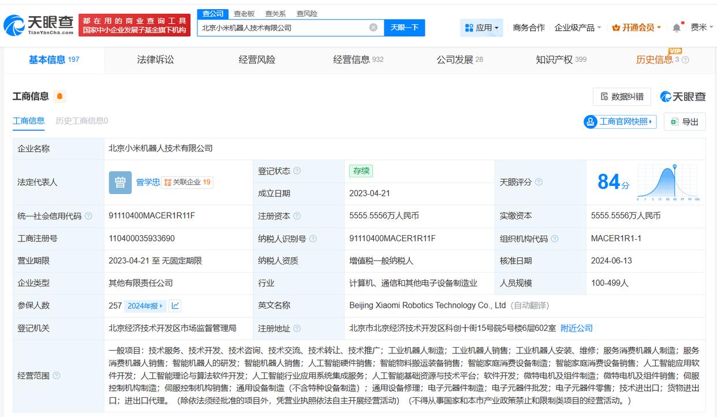The image size is (717, 417).
Task: Click into the company name search field
Action: tap(283, 28)
